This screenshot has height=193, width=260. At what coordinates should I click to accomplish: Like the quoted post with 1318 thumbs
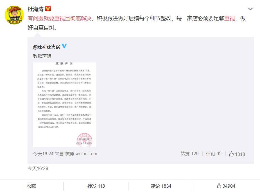[x=237, y=154]
